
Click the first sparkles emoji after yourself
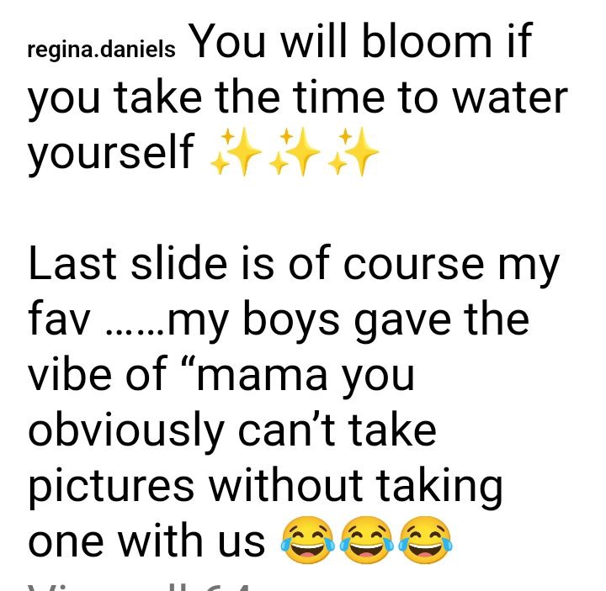pos(236,152)
